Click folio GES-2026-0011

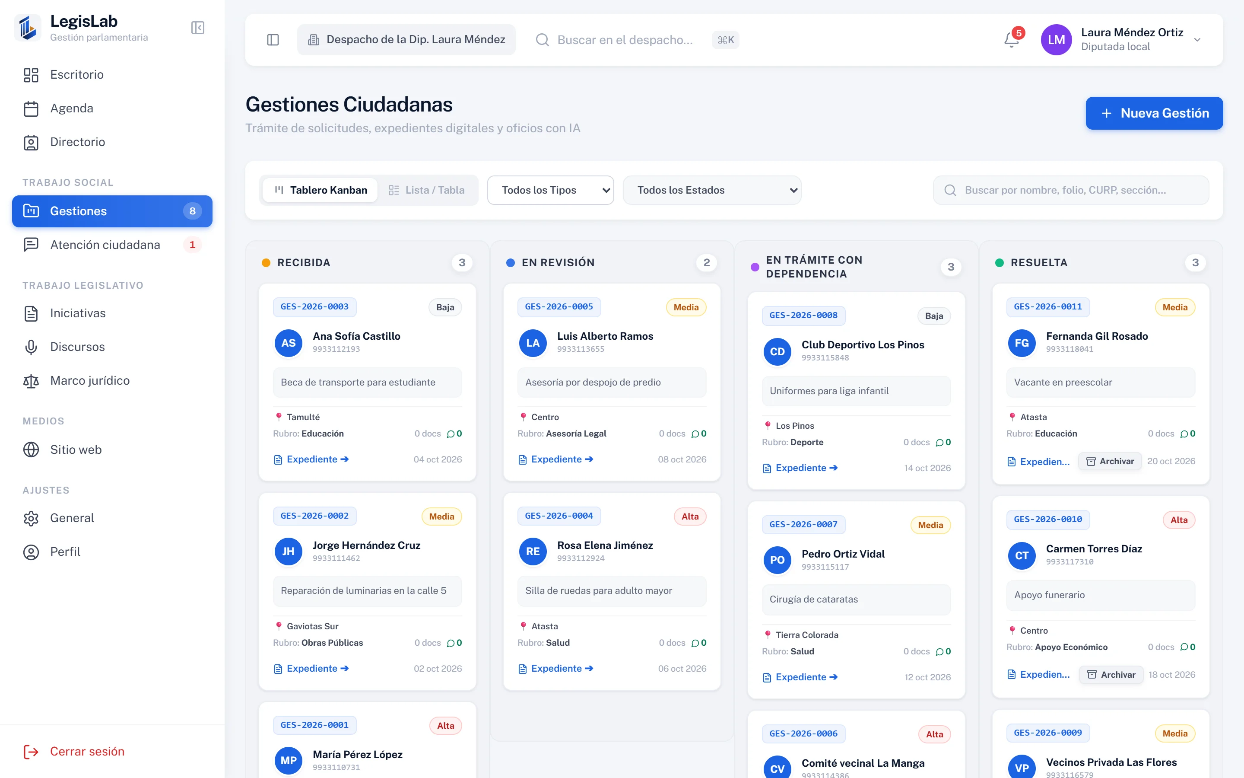tap(1047, 307)
